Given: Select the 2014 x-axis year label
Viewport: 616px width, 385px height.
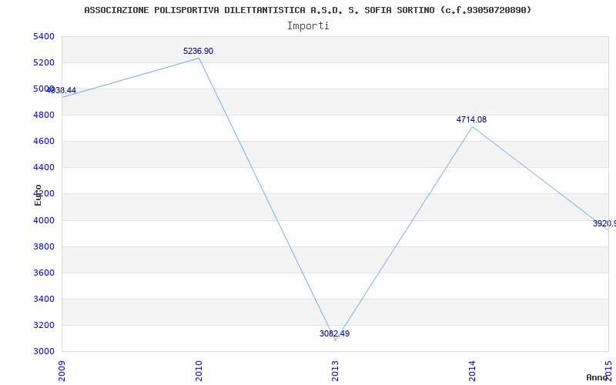Looking at the screenshot, I should click(472, 371).
